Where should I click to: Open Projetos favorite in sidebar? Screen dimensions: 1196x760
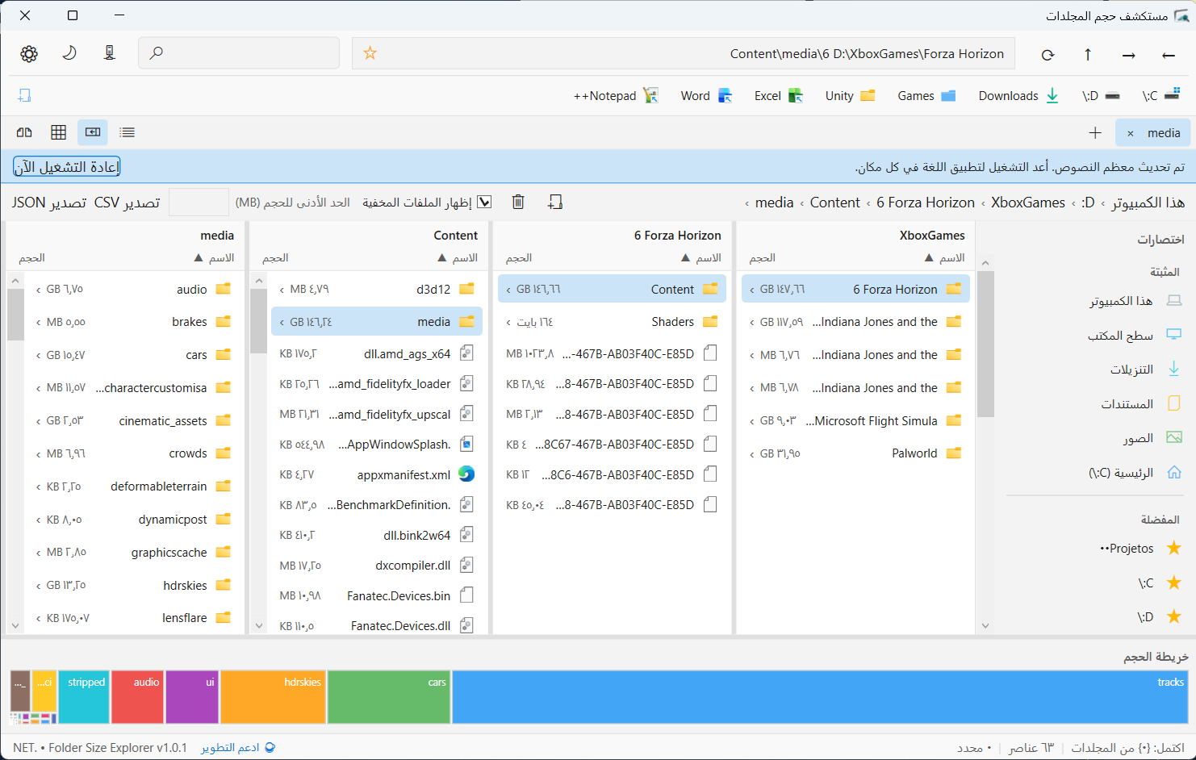point(1140,549)
